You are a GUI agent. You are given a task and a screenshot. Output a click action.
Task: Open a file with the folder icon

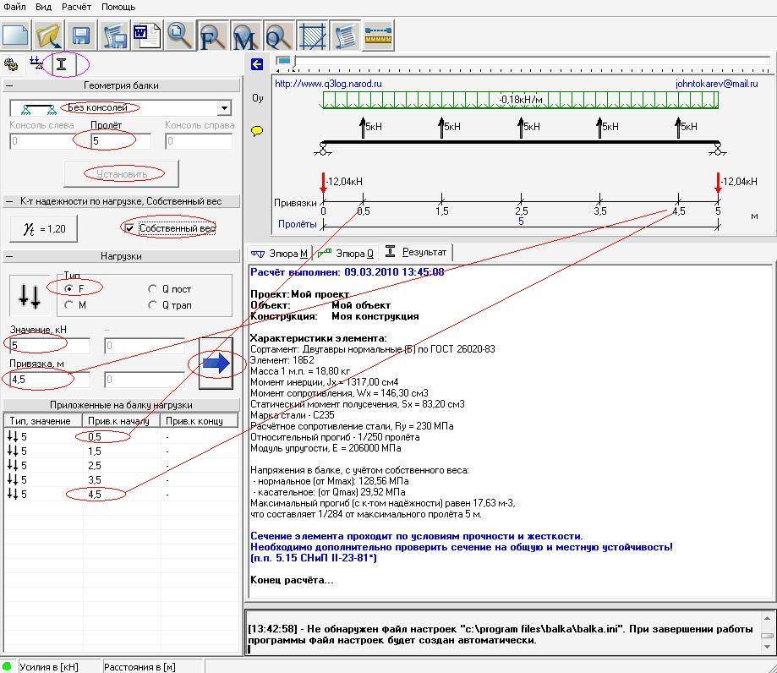coord(48,36)
